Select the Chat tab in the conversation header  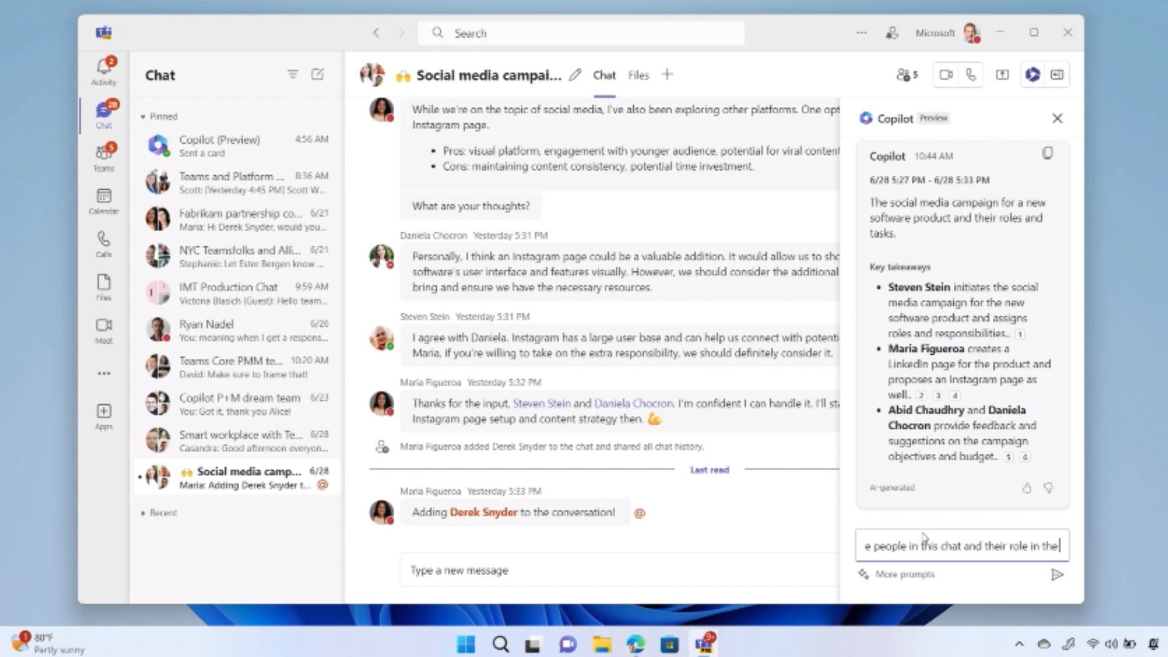point(603,75)
